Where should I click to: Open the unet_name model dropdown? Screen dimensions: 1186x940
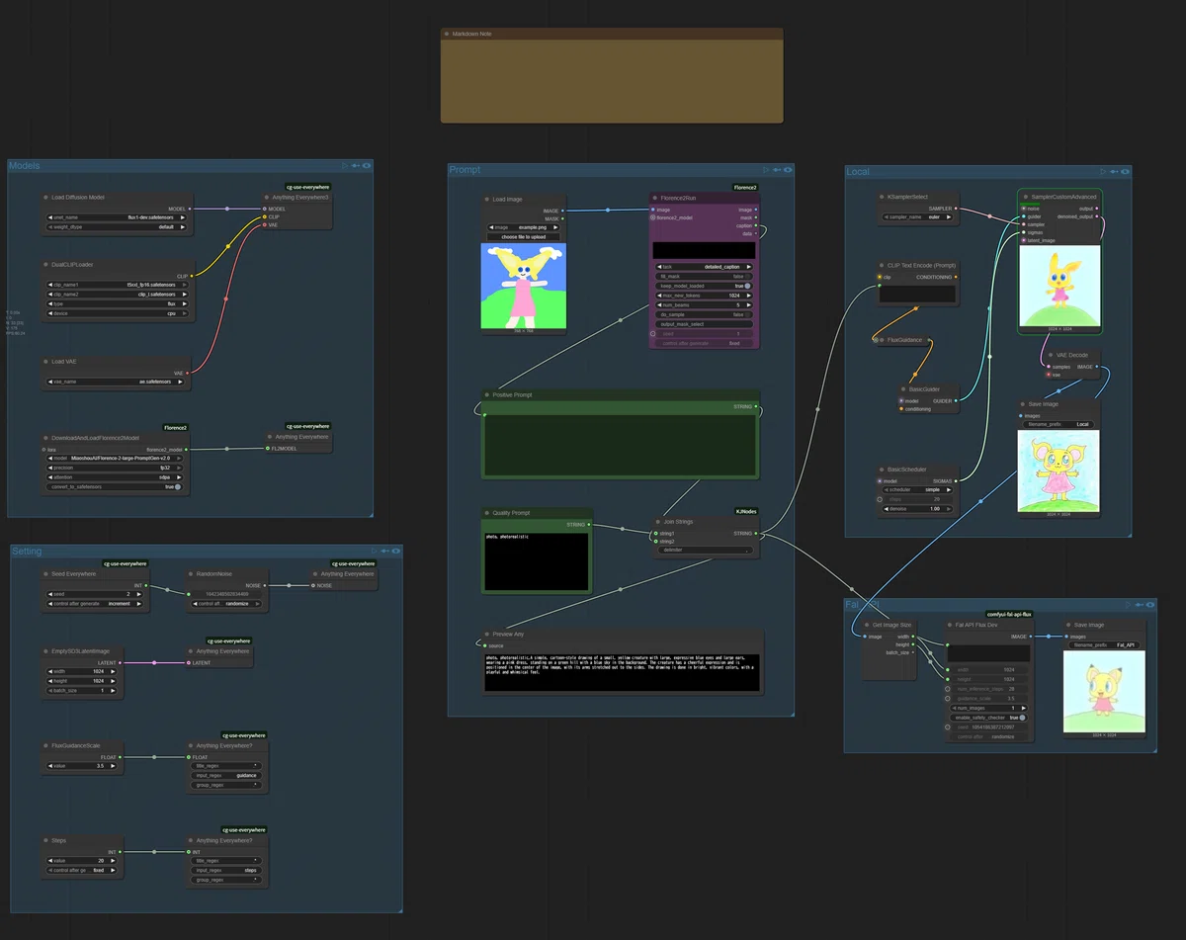coord(116,217)
